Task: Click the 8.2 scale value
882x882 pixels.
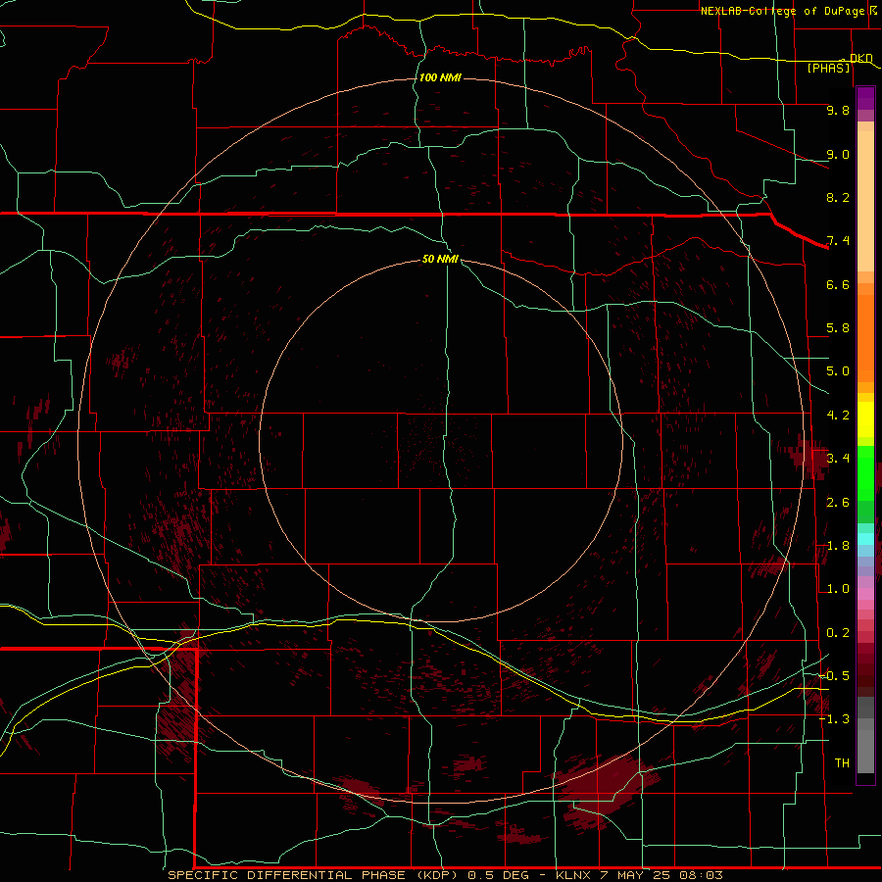Action: [x=838, y=197]
